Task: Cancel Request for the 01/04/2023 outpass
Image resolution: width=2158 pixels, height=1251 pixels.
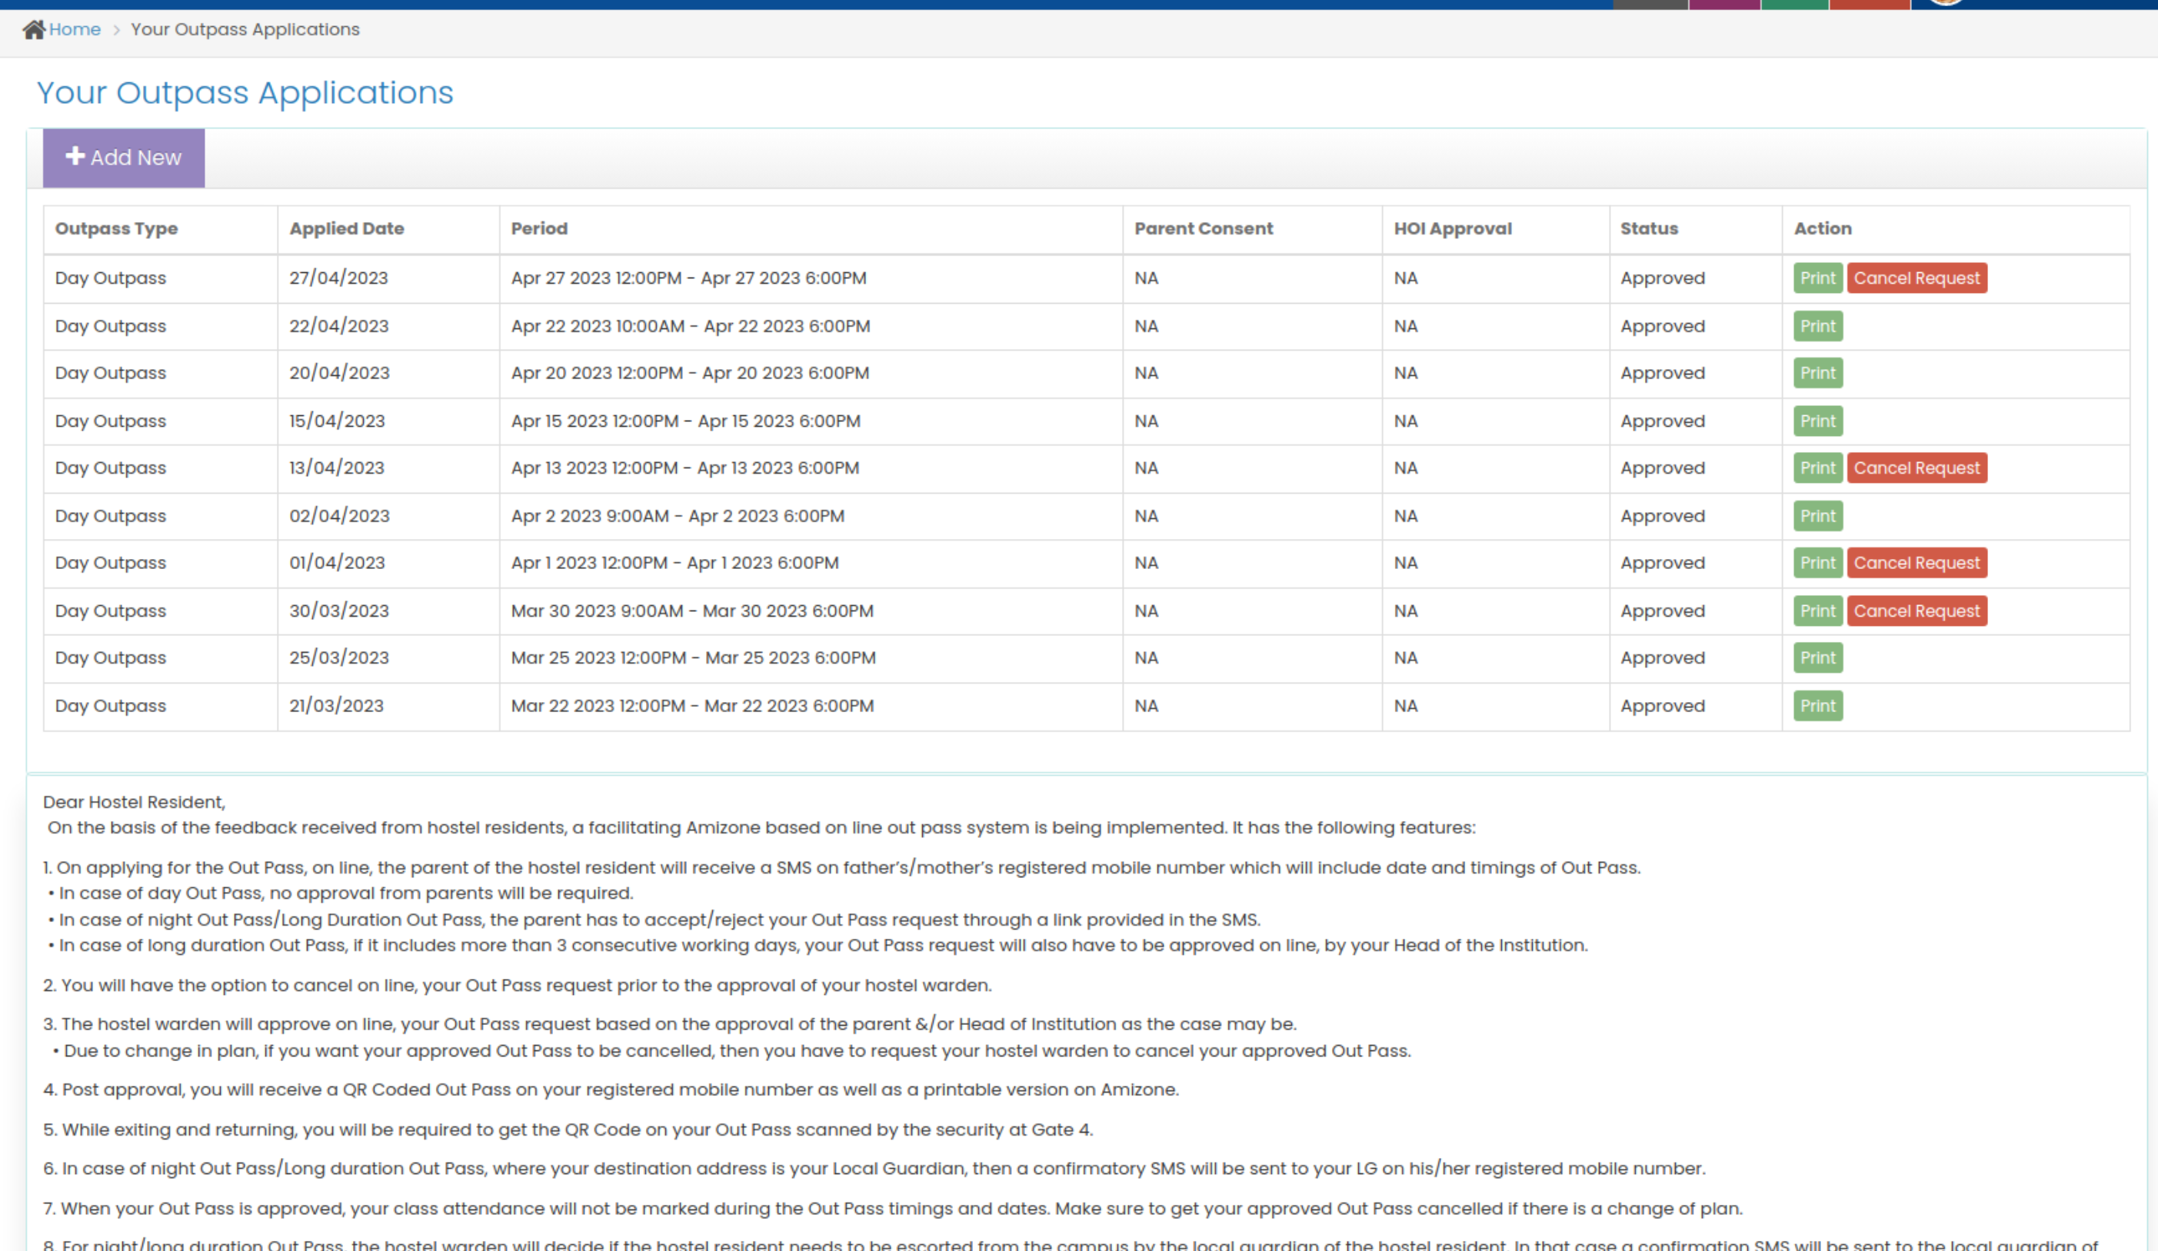Action: 1917,564
